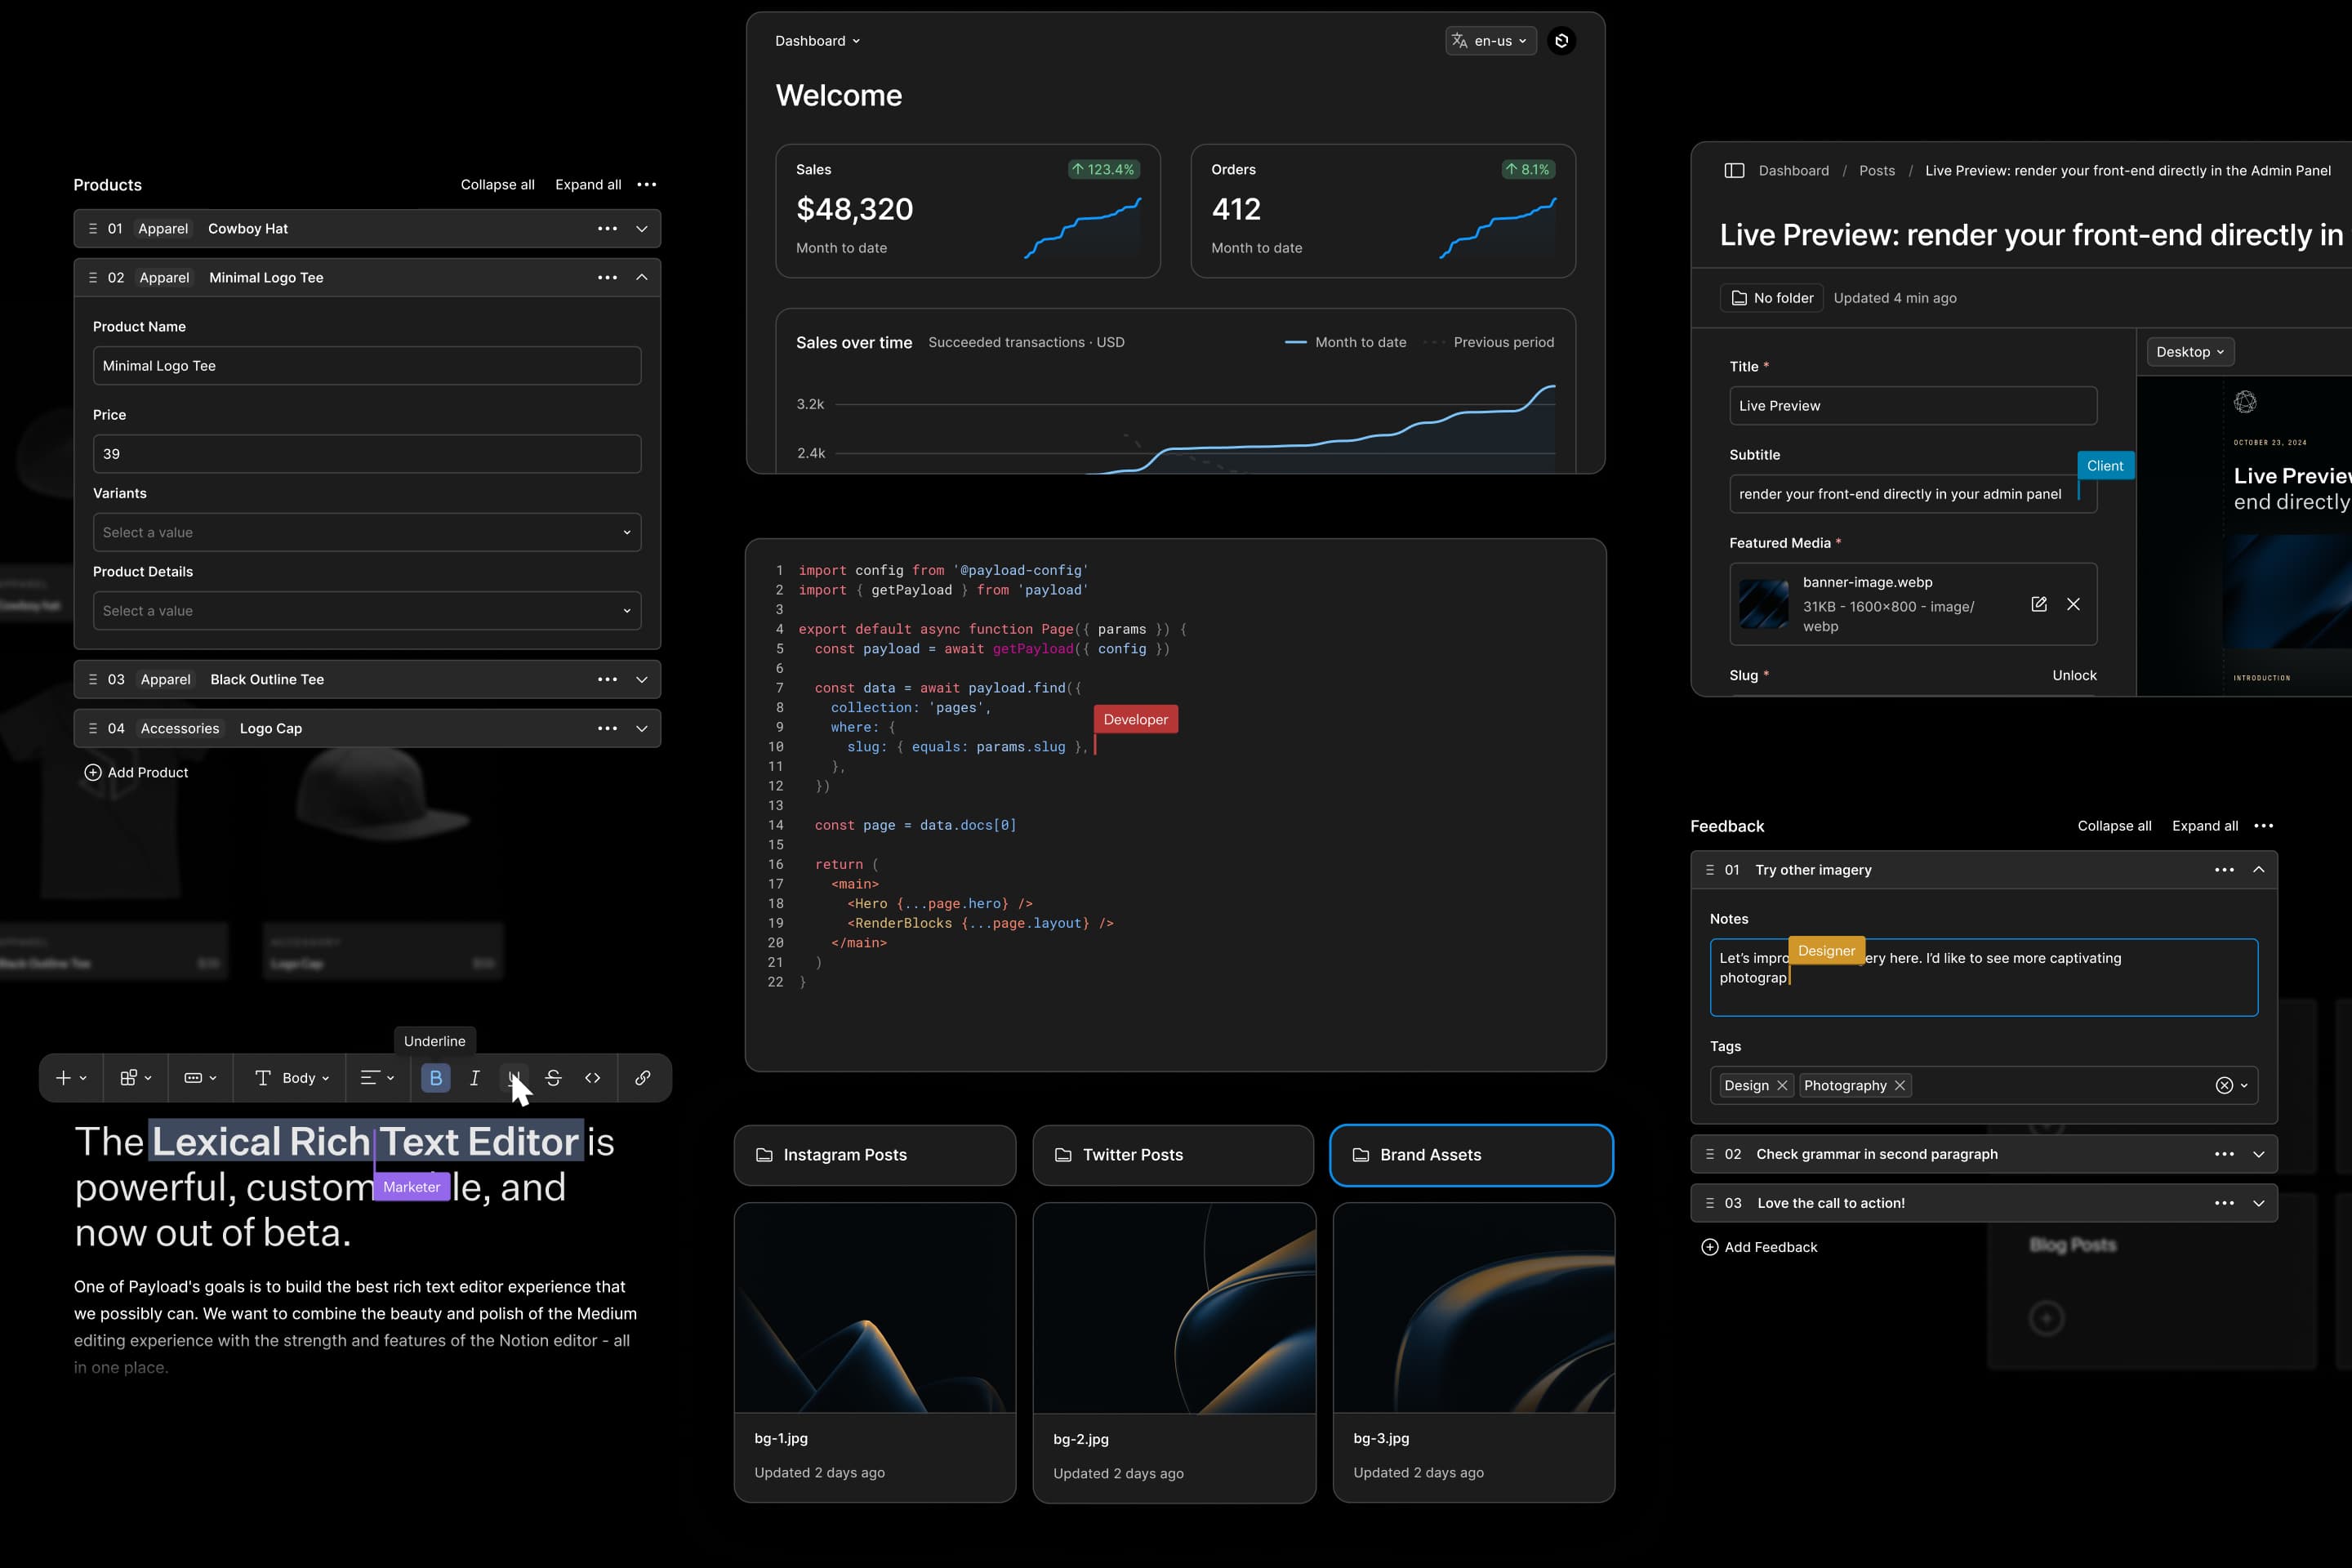Click the No folder button
The height and width of the screenshot is (1568, 2352).
pos(1771,298)
